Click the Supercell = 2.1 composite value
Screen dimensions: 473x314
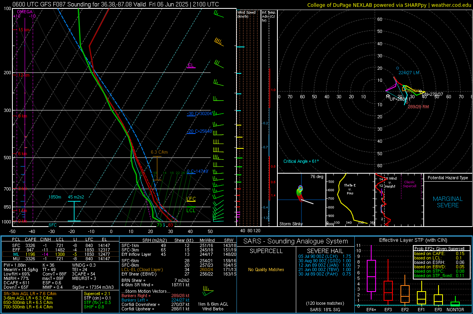[x=97, y=294]
